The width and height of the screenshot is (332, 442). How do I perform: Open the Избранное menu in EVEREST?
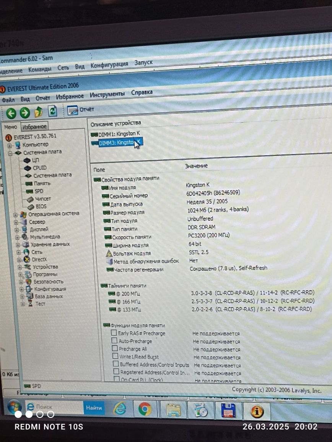coord(70,96)
